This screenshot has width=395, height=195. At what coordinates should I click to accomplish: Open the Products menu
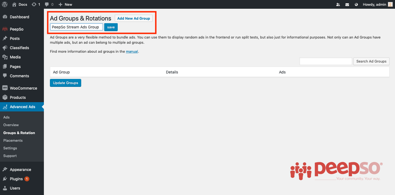pyautogui.click(x=22, y=97)
